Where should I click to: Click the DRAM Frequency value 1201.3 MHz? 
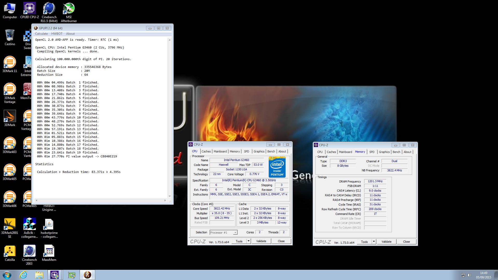pos(375,181)
